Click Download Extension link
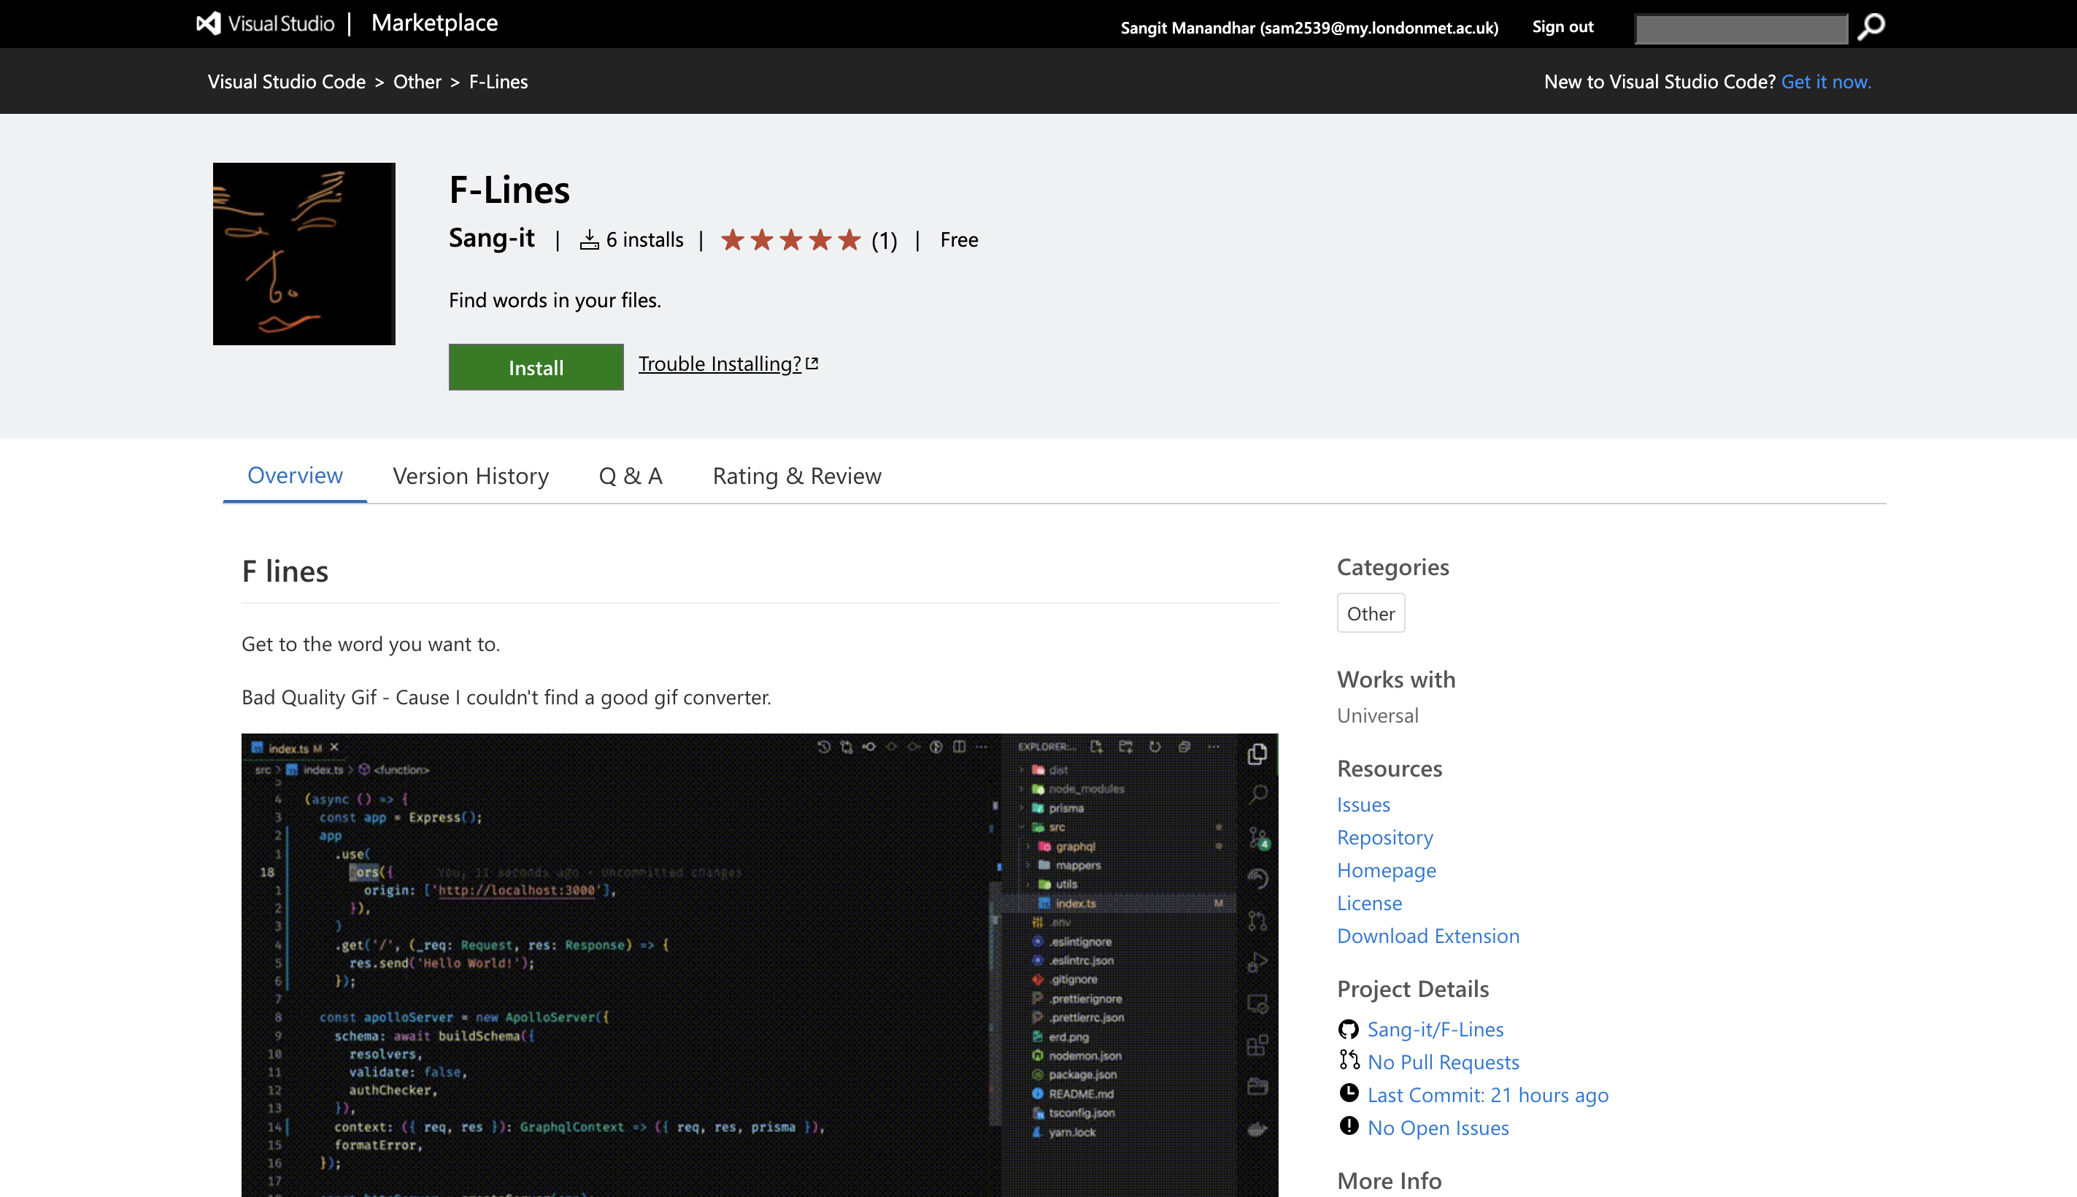 pos(1427,936)
